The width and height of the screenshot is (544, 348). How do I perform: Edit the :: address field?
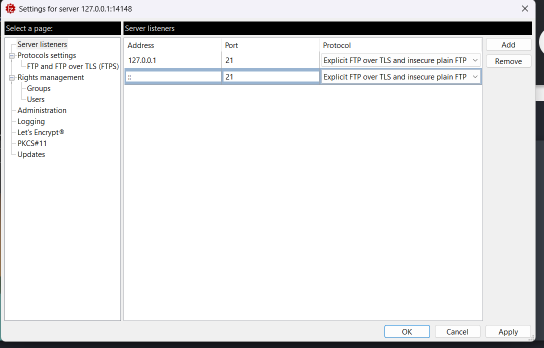click(173, 76)
